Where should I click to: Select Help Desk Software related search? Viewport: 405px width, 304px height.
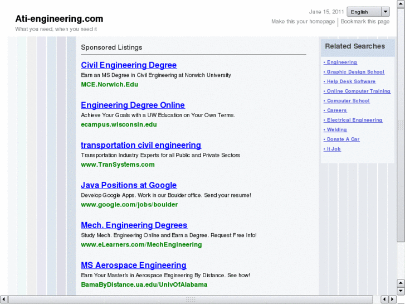pos(349,81)
